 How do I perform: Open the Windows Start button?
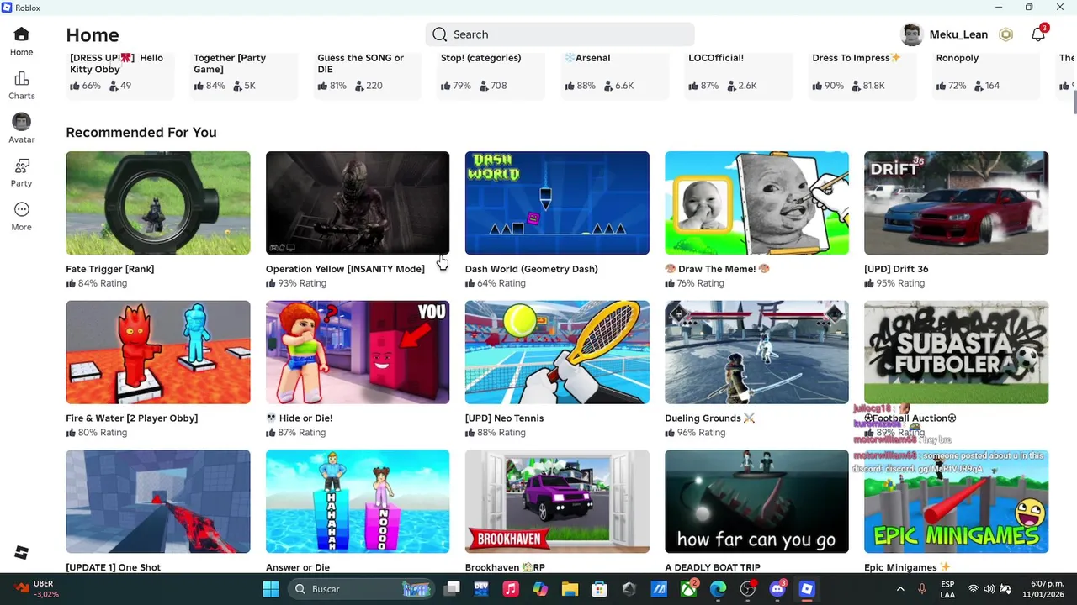click(x=271, y=589)
